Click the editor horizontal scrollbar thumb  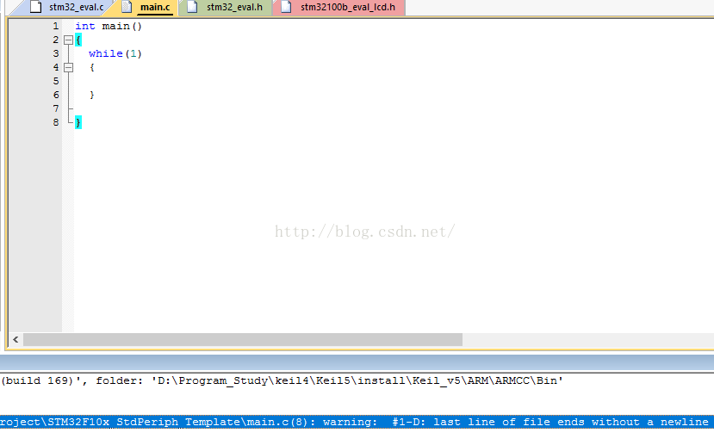point(243,339)
